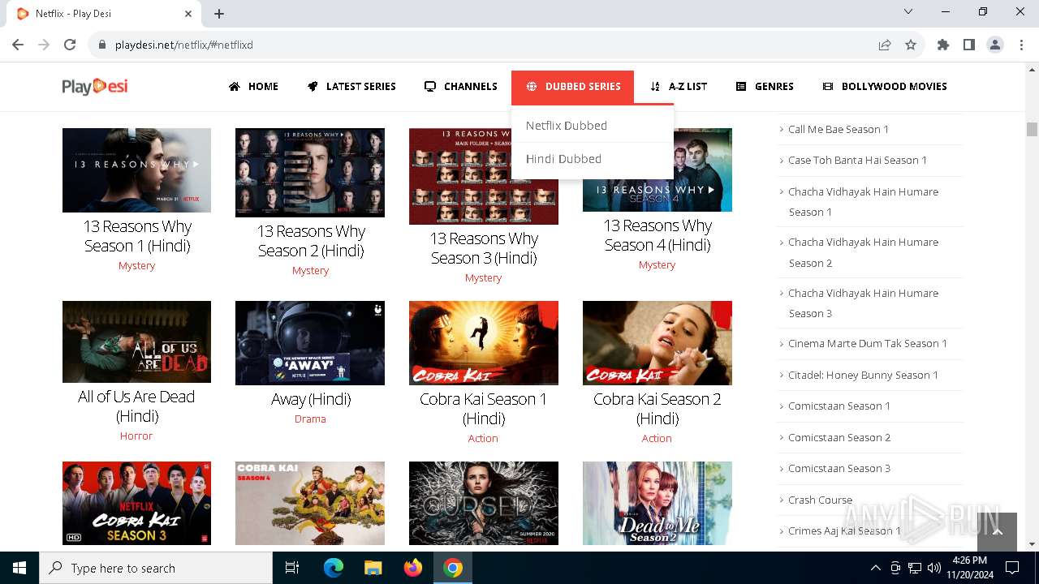Open Away (Hindi) title link

click(311, 399)
